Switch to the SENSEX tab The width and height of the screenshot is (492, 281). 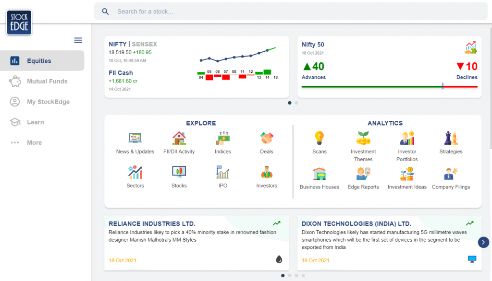[144, 44]
